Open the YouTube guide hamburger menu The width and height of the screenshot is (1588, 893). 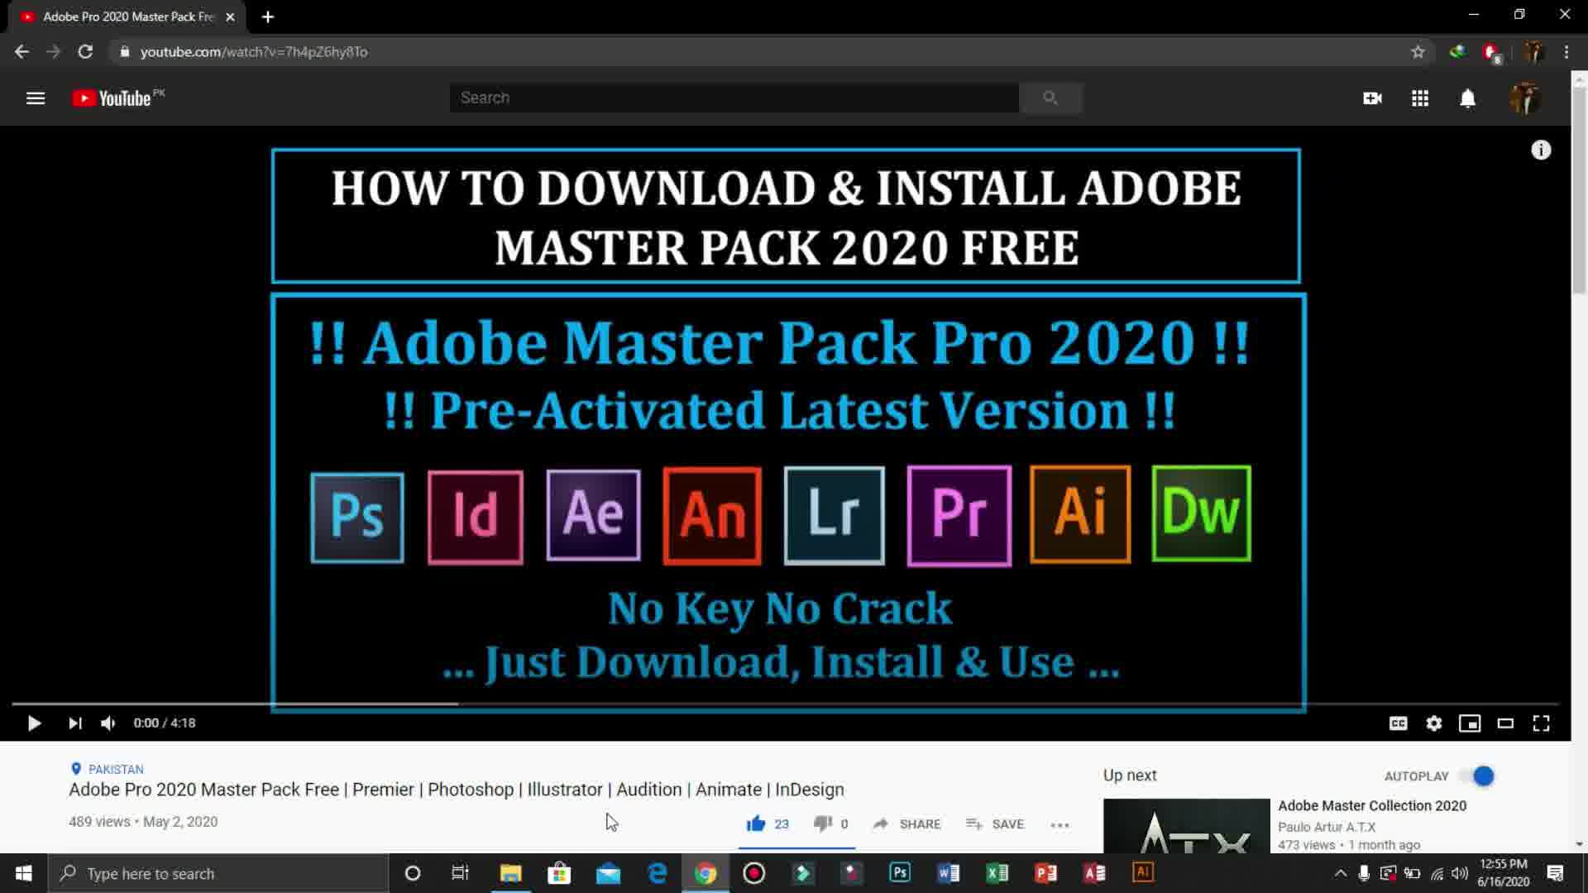[36, 98]
